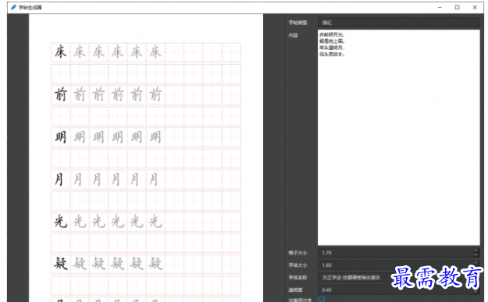Close the 字帖生成器 window
The height and width of the screenshot is (302, 488).
pos(475,7)
